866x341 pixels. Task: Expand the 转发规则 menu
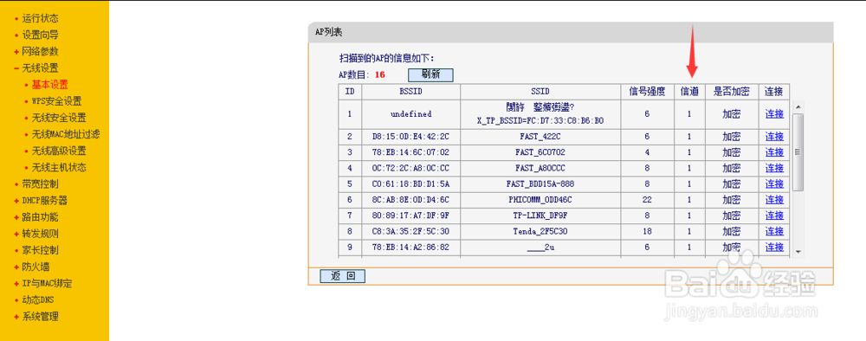(40, 234)
